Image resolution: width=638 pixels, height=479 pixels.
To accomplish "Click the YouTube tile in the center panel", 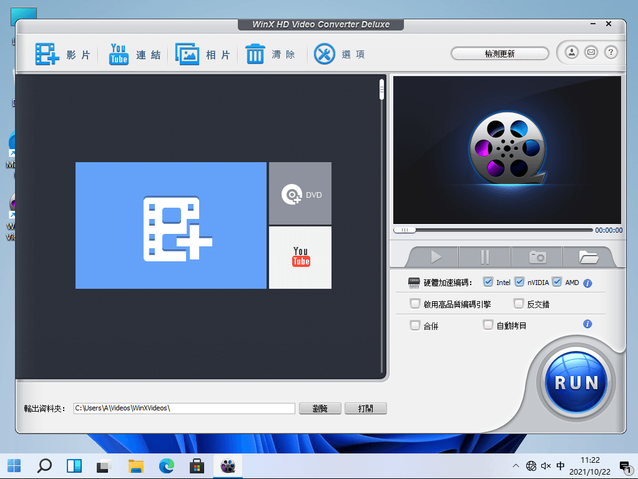I will pos(300,258).
